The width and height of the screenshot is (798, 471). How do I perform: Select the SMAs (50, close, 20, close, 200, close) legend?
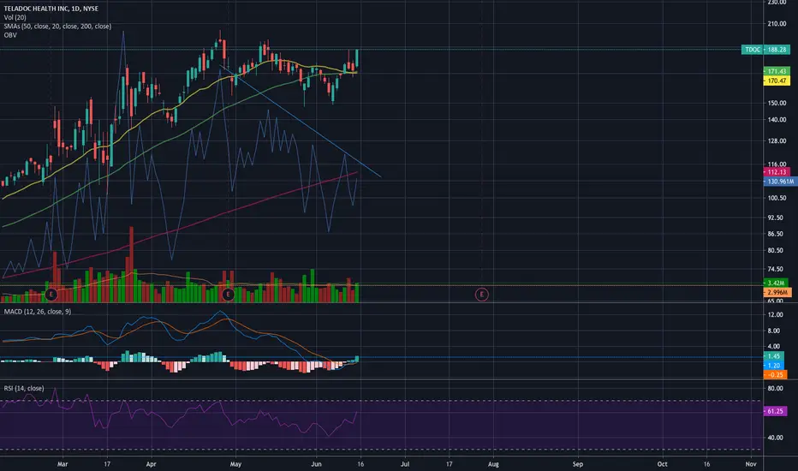point(57,27)
